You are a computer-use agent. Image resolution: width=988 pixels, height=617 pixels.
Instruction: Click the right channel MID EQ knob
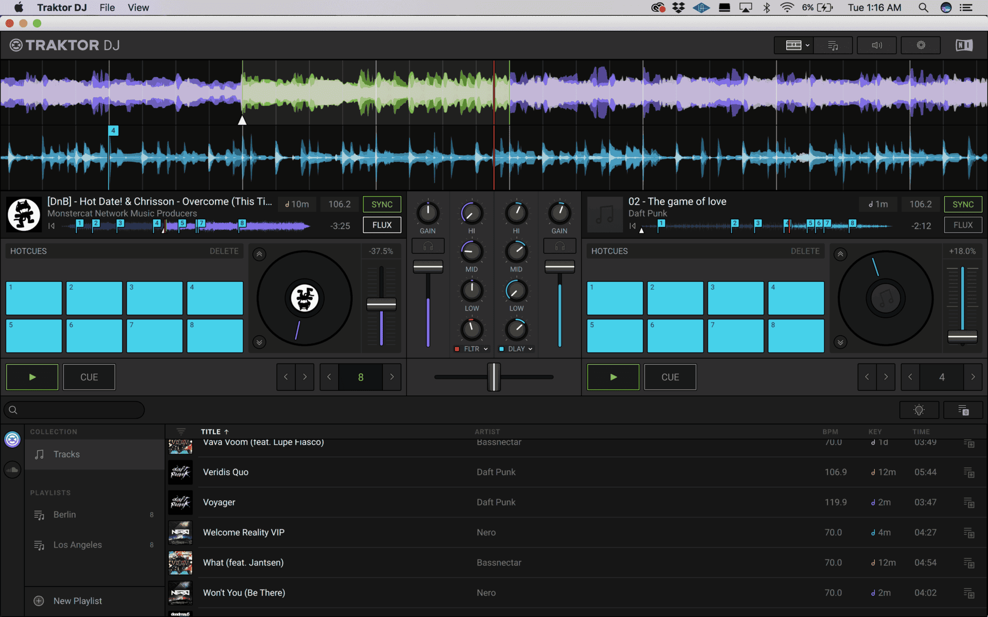(516, 251)
